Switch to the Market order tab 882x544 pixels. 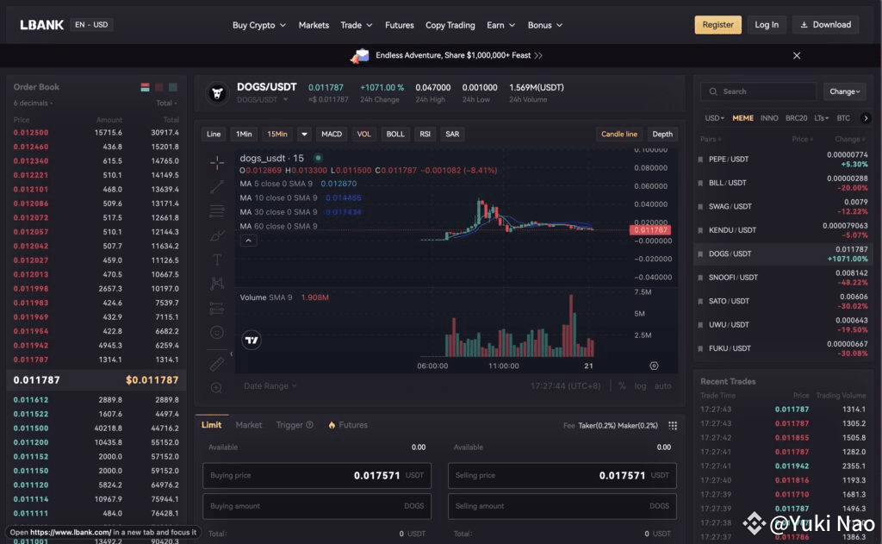pos(249,425)
